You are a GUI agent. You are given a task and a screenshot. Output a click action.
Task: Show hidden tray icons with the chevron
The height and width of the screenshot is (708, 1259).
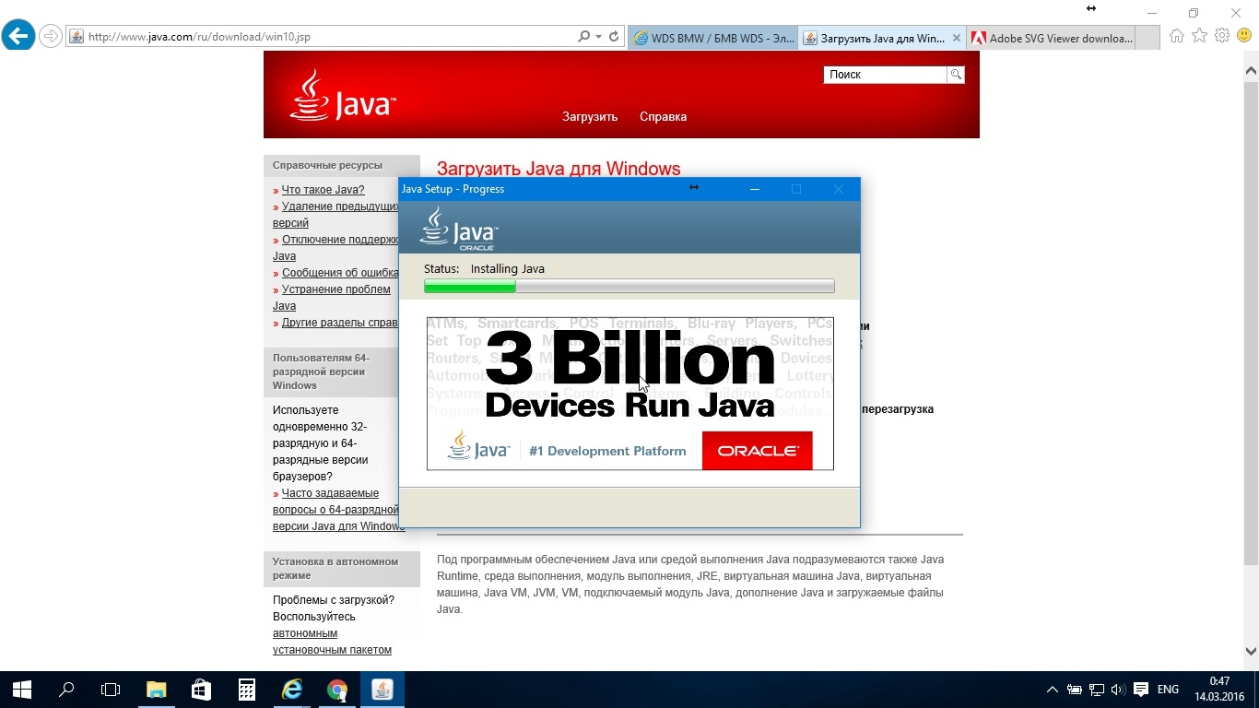coord(1053,690)
